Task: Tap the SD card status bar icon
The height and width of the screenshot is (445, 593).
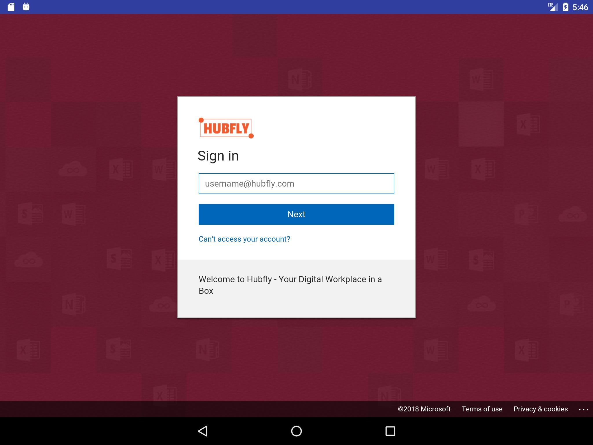Action: [11, 7]
